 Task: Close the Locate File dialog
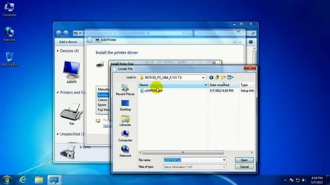click(250, 68)
